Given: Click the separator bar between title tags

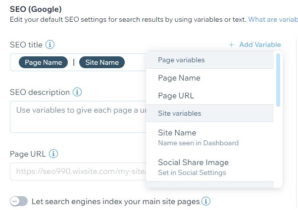Looking at the screenshot, I should click(x=74, y=62).
